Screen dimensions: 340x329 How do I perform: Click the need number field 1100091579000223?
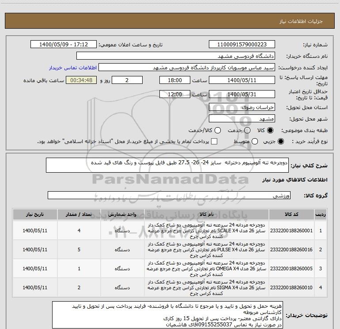pos(242,44)
